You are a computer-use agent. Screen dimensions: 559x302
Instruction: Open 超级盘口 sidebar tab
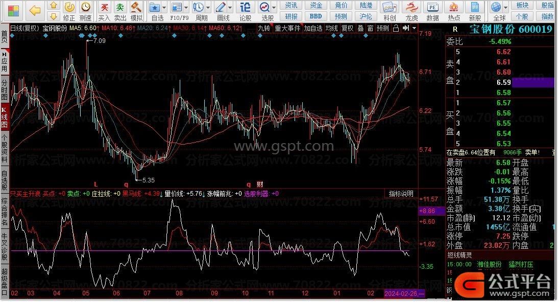[x=4, y=282]
